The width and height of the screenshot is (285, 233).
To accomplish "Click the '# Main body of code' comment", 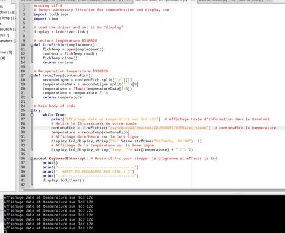I will point(55,106).
